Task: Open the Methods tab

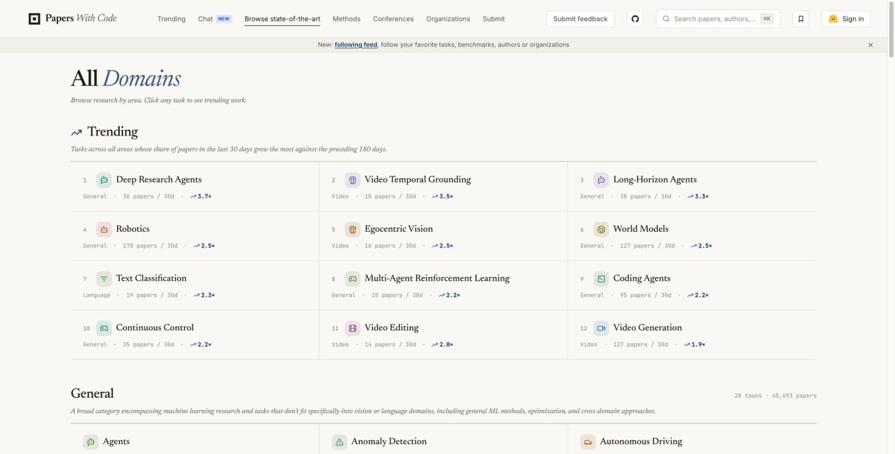Action: point(346,19)
